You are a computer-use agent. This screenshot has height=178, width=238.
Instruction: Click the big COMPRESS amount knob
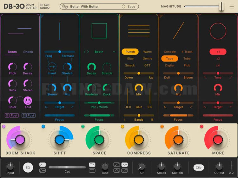[x=139, y=140]
